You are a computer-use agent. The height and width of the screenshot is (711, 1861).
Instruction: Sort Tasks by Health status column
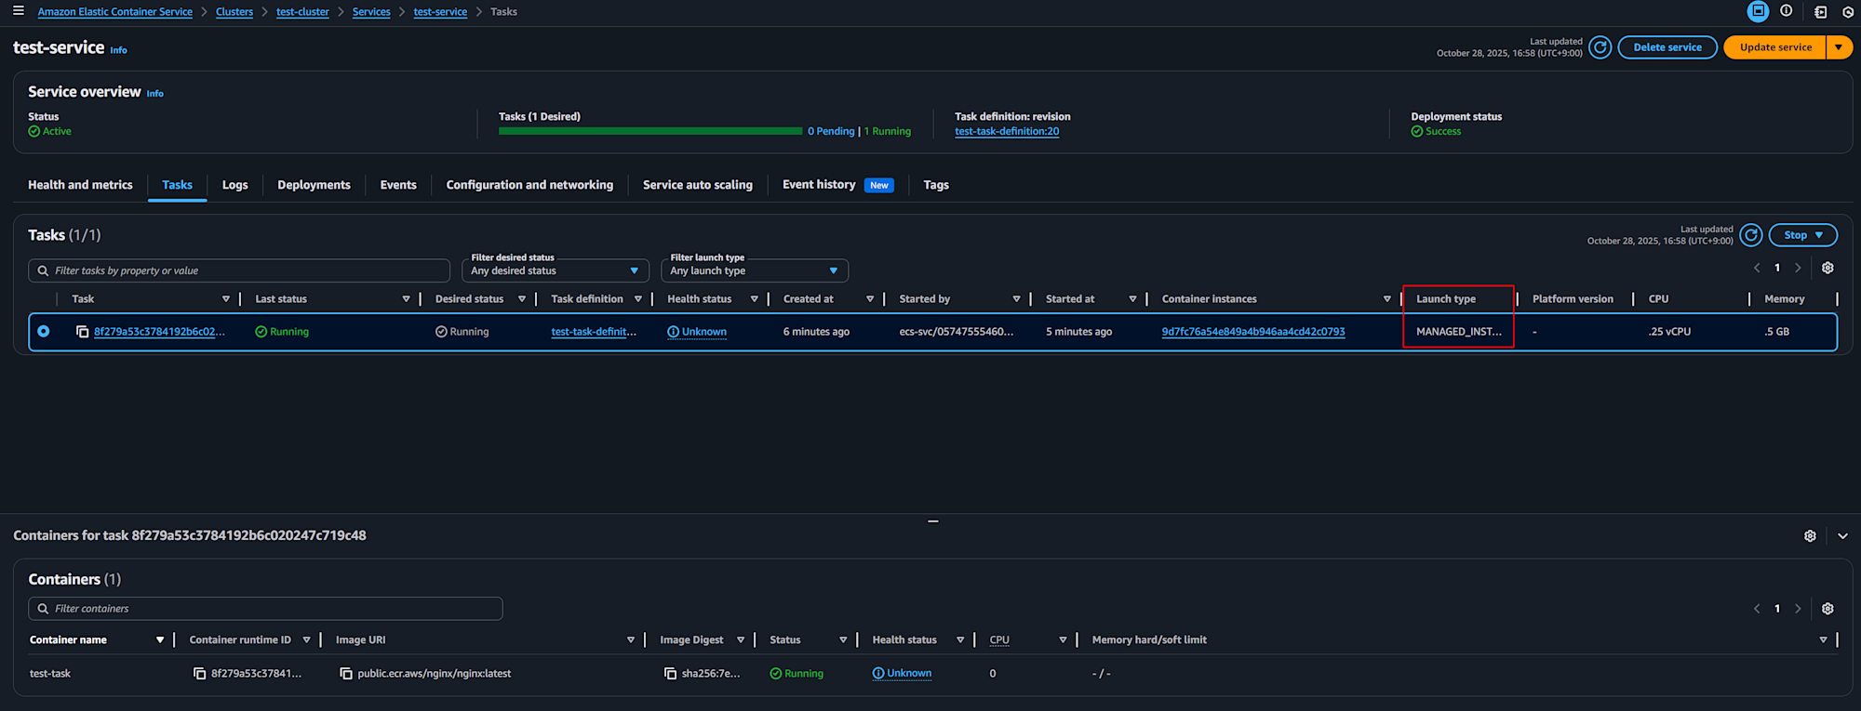(x=754, y=299)
